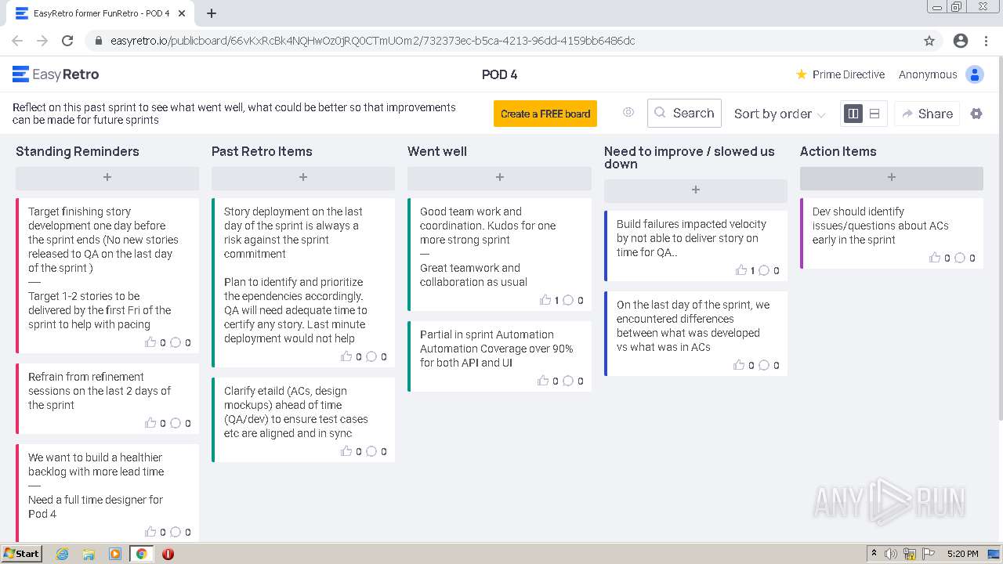Open a new browser tab
Screen dimensions: 1003x564
(212, 13)
